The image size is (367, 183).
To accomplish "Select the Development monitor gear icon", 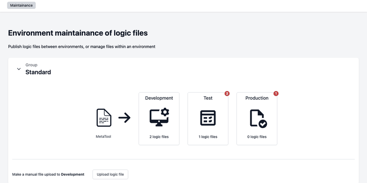I will [x=159, y=117].
